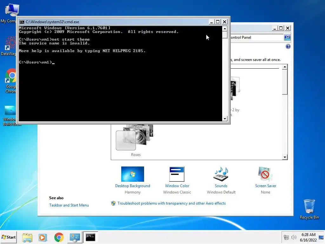The height and width of the screenshot is (244, 325).
Task: Maximize the cmd.exe window
Action: tap(218, 22)
